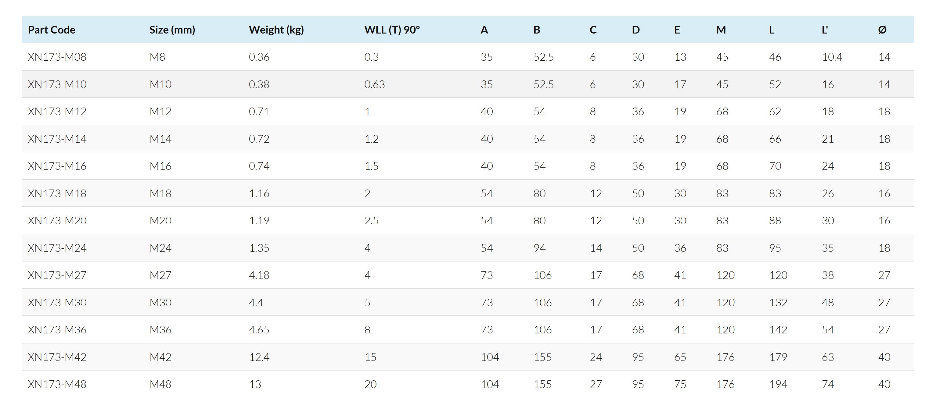The height and width of the screenshot is (405, 936).
Task: Click part code XN173-M14
Action: click(57, 139)
